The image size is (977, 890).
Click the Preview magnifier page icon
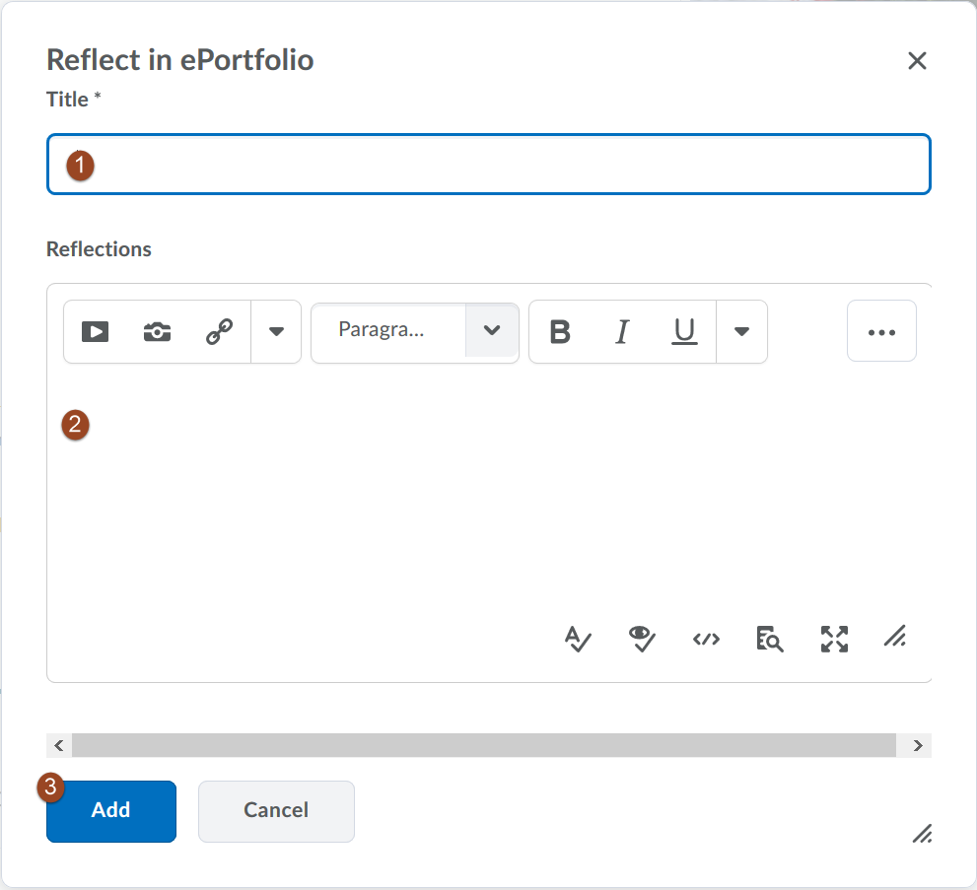click(x=770, y=639)
